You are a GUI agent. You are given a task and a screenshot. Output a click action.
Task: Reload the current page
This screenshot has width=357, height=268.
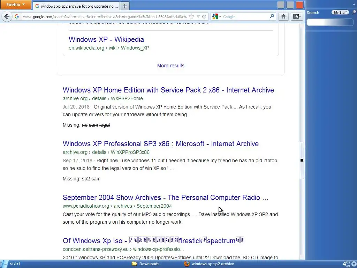point(204,16)
